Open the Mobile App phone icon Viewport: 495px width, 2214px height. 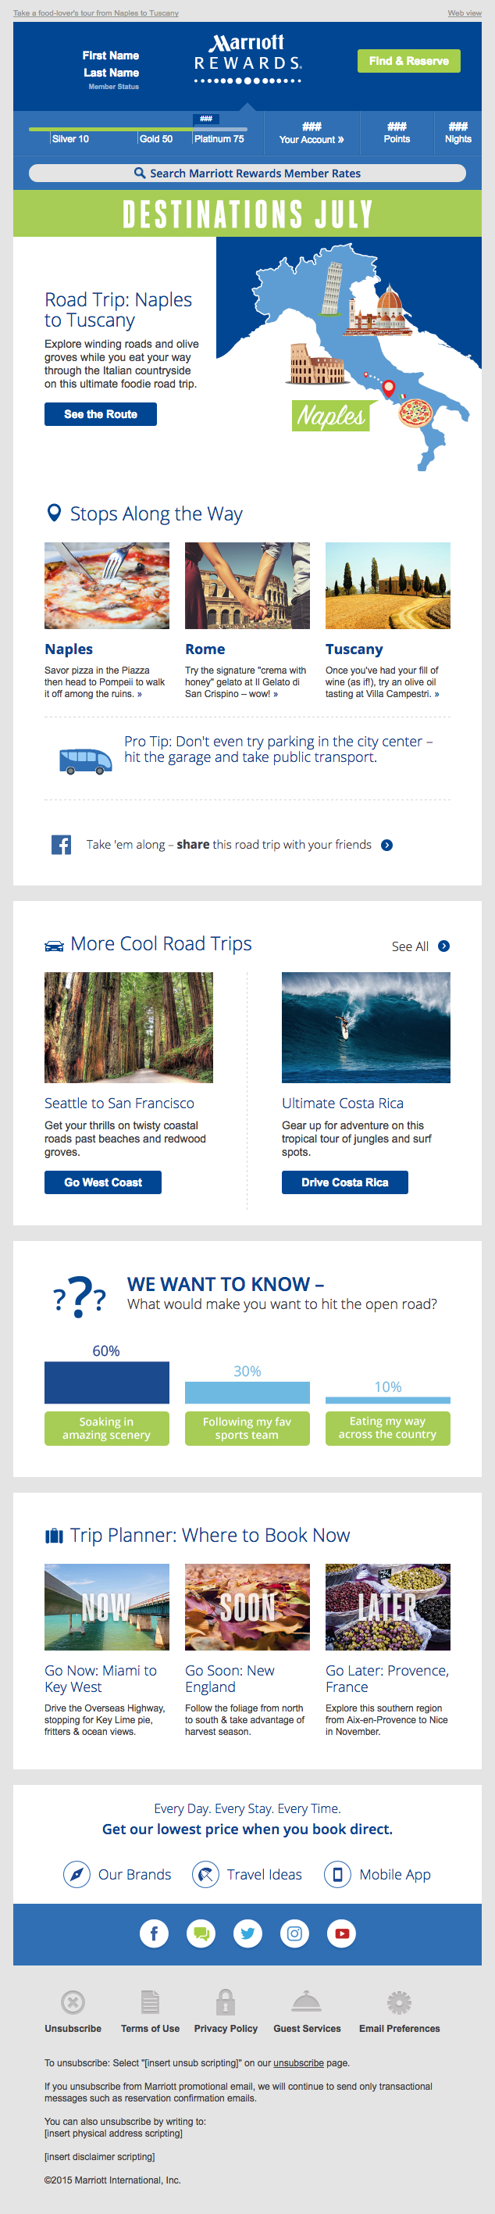click(338, 1873)
